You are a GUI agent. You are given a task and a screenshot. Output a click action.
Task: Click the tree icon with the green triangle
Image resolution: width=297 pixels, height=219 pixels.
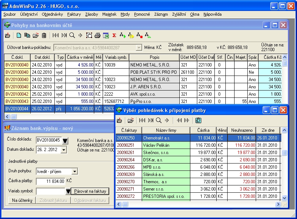tap(148, 35)
